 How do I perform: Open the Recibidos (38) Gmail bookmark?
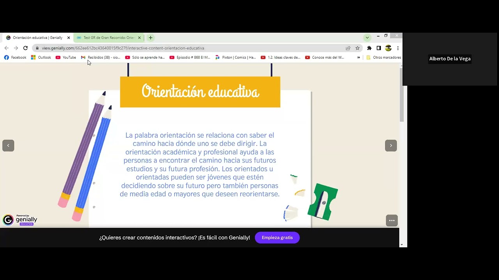[101, 58]
